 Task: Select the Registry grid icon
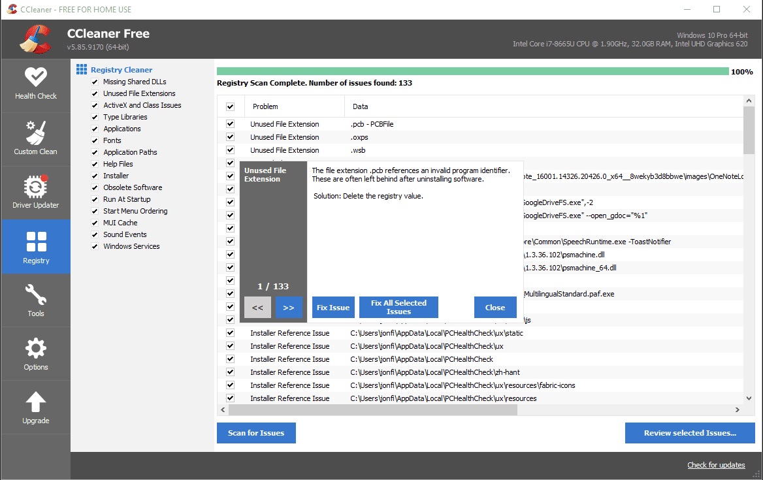tap(36, 242)
